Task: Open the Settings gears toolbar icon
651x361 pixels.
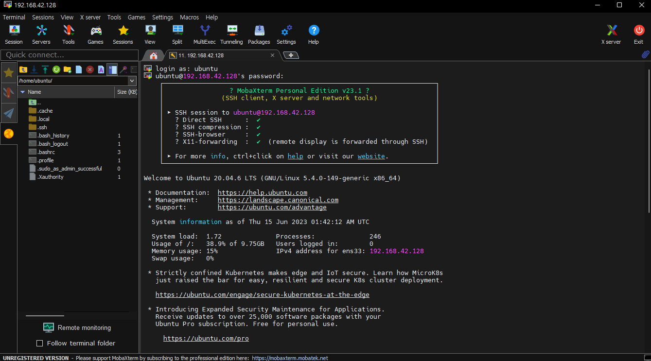Action: tap(286, 34)
